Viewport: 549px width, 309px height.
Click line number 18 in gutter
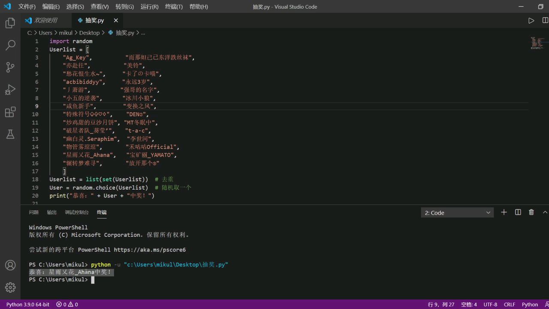[x=35, y=179]
